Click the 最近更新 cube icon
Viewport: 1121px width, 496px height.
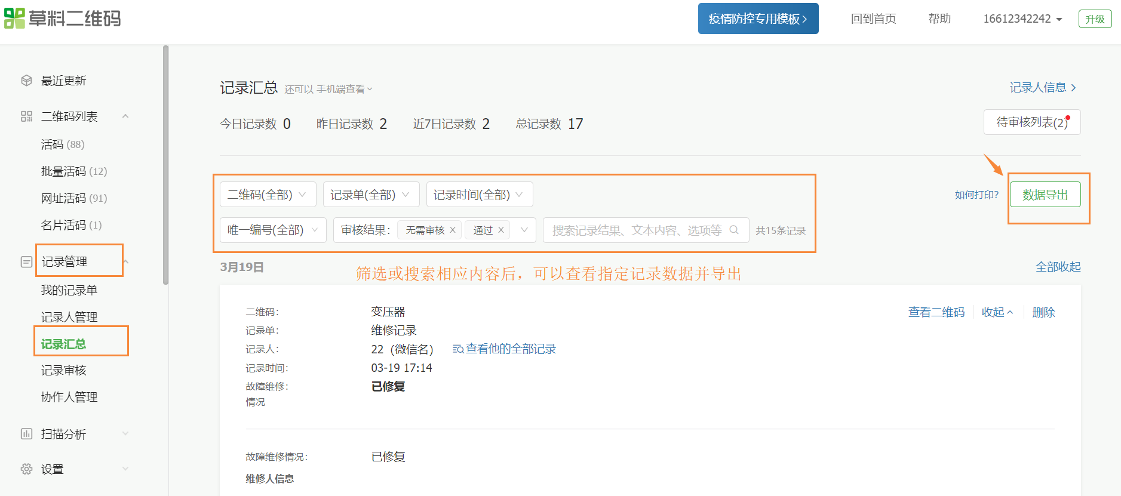pos(26,81)
